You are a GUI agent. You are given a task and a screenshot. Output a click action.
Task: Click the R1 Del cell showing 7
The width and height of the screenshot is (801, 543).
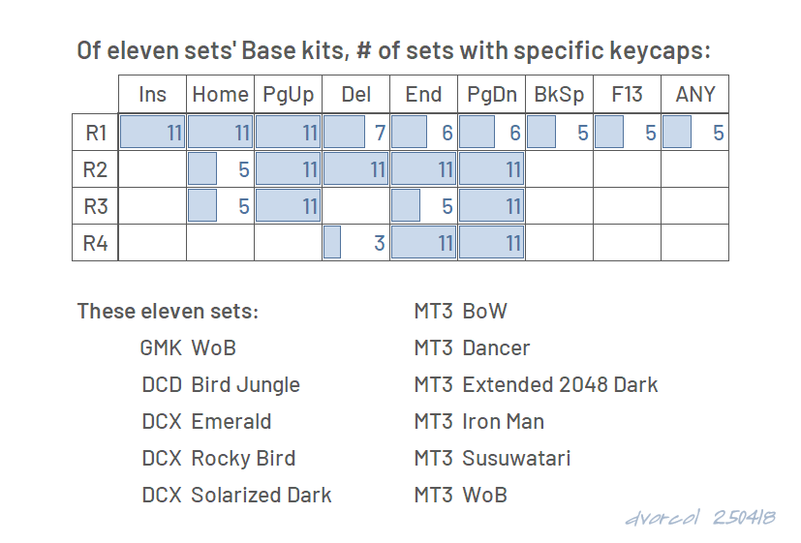356,133
